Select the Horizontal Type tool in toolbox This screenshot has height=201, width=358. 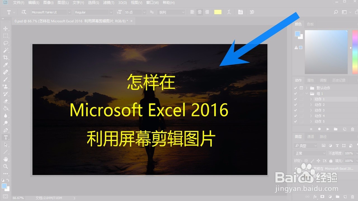pos(5,137)
